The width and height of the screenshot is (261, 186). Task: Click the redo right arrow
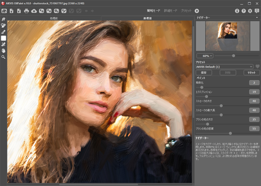[92, 11]
